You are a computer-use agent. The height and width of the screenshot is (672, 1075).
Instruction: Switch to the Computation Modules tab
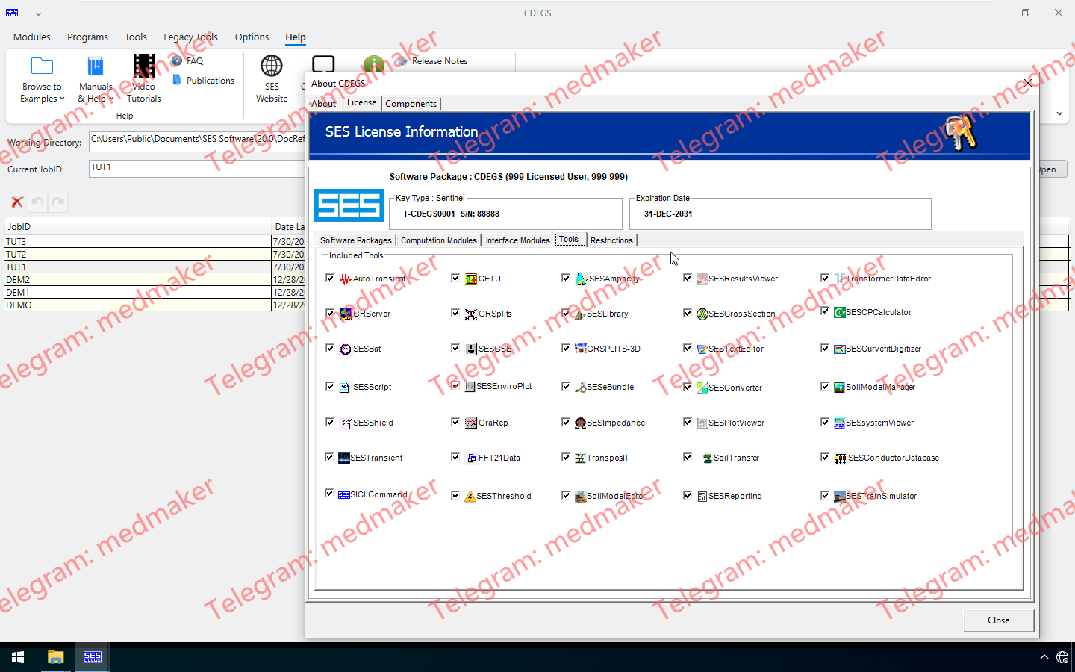coord(439,240)
